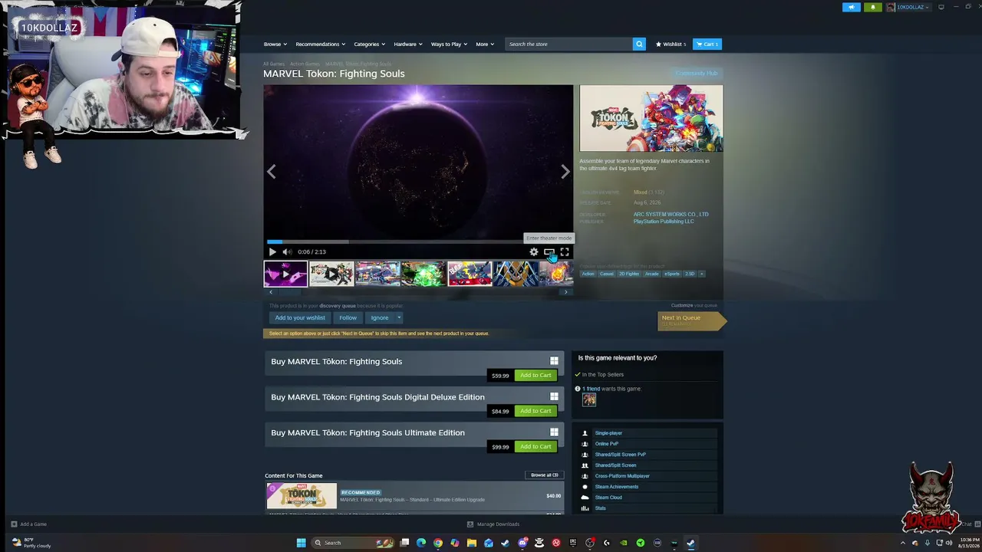Add standard edition to cart at $59.99
982x552 pixels.
point(535,376)
